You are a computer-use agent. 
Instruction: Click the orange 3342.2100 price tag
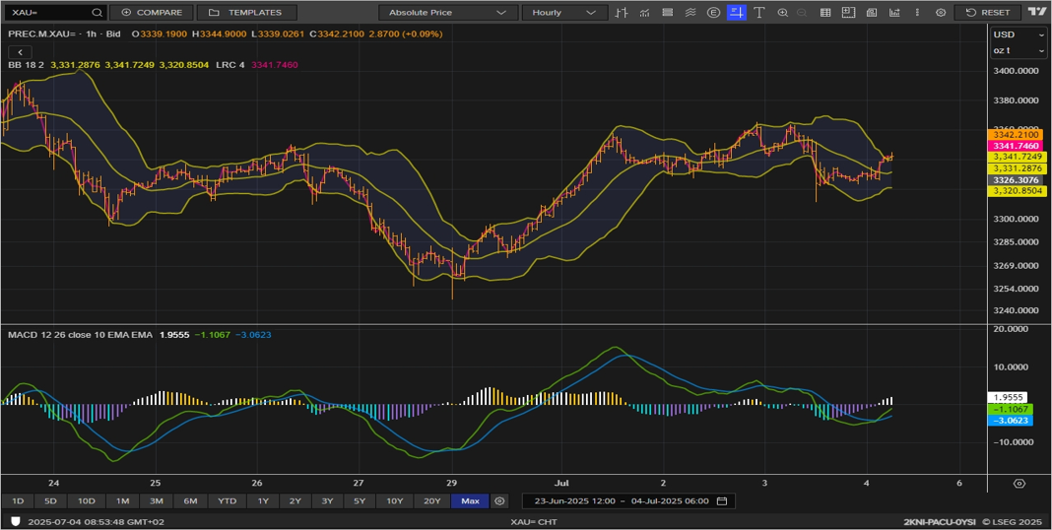[x=1017, y=135]
